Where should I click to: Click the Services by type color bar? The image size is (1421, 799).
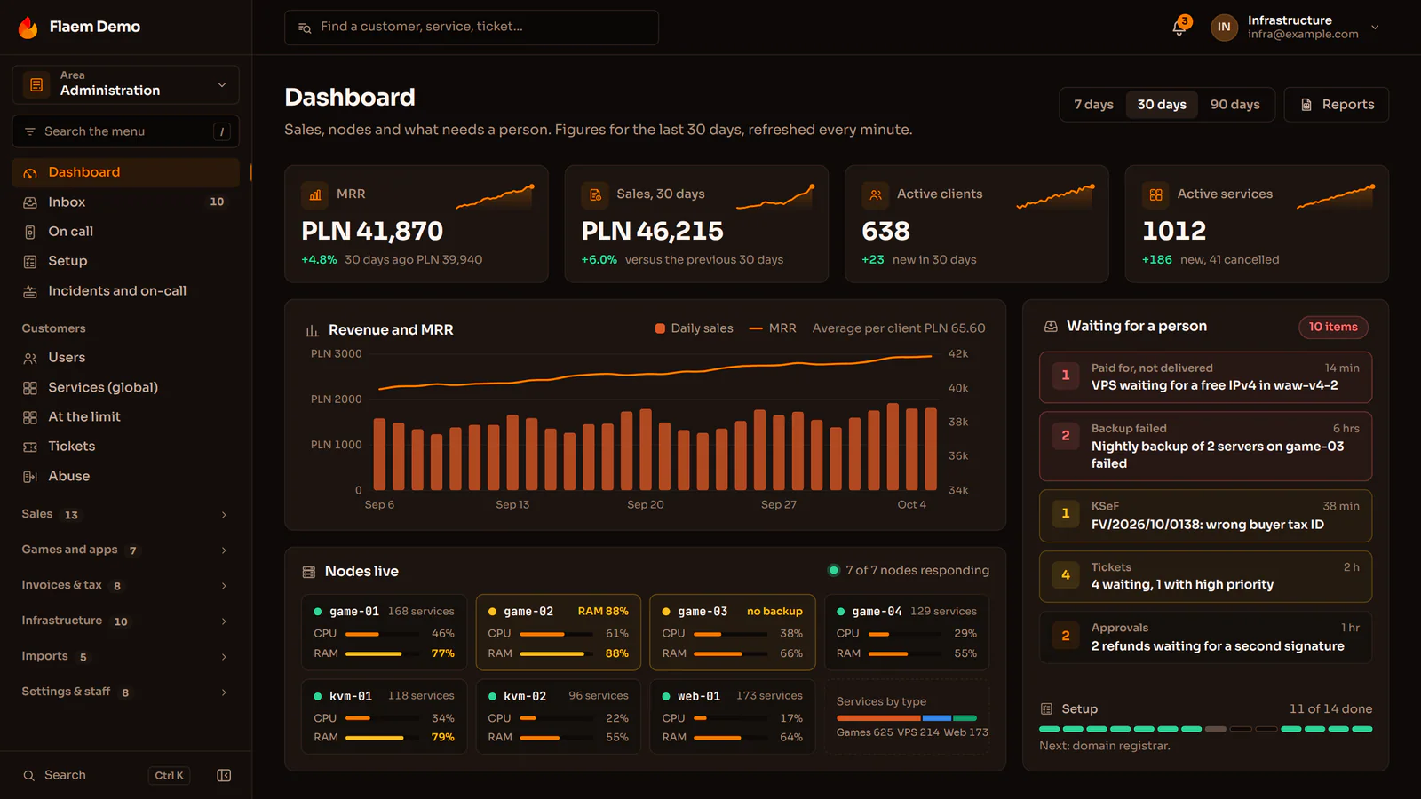tap(907, 718)
